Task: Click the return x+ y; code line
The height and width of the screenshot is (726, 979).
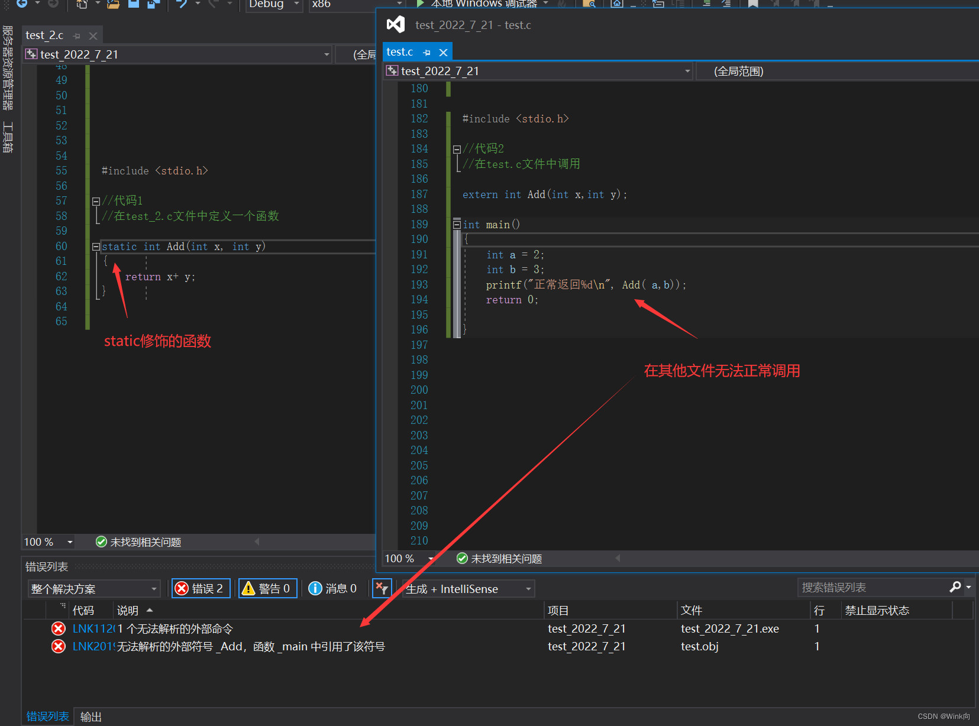Action: coord(160,277)
